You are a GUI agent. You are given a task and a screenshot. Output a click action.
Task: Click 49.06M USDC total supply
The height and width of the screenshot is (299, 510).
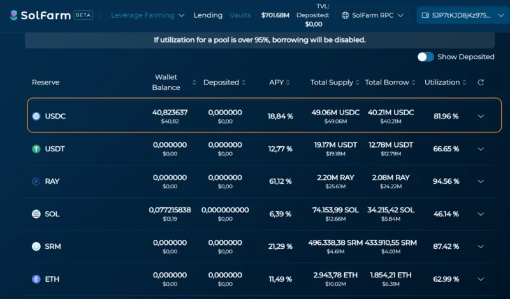(x=336, y=113)
